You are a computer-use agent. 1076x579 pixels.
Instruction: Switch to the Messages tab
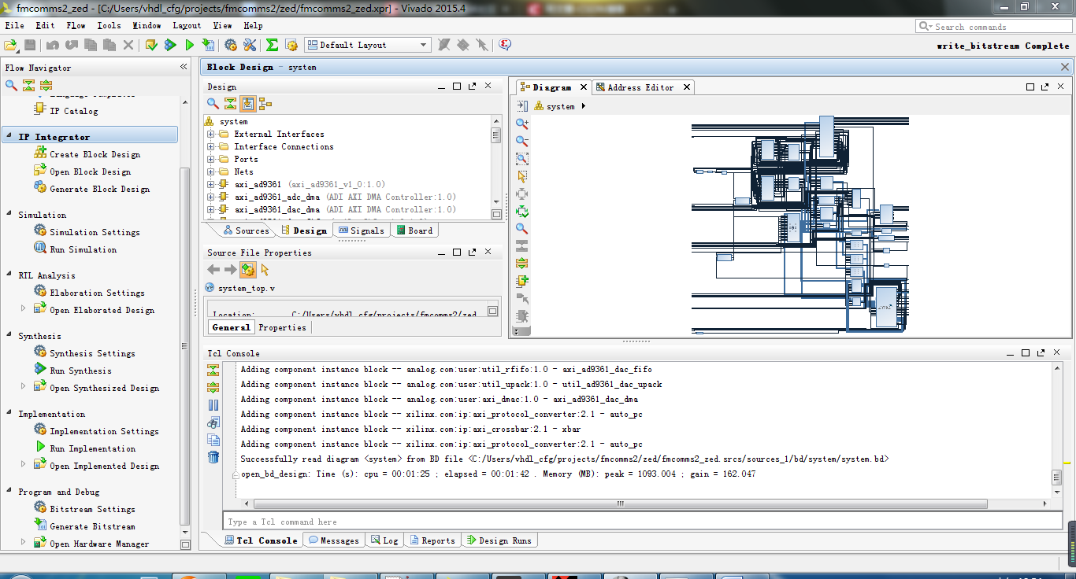pyautogui.click(x=333, y=540)
